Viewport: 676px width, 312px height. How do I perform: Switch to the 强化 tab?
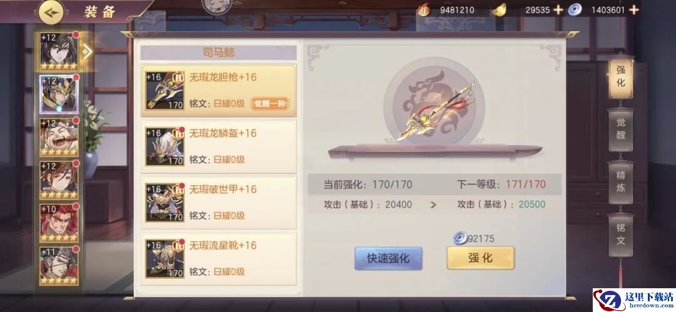(620, 77)
